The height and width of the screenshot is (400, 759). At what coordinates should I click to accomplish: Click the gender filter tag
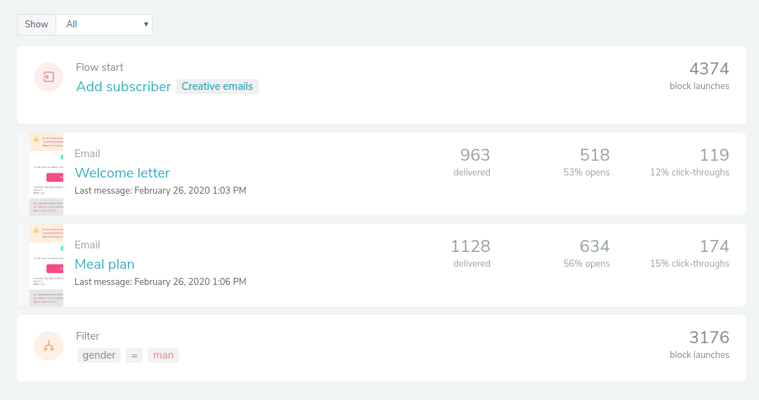click(x=99, y=355)
